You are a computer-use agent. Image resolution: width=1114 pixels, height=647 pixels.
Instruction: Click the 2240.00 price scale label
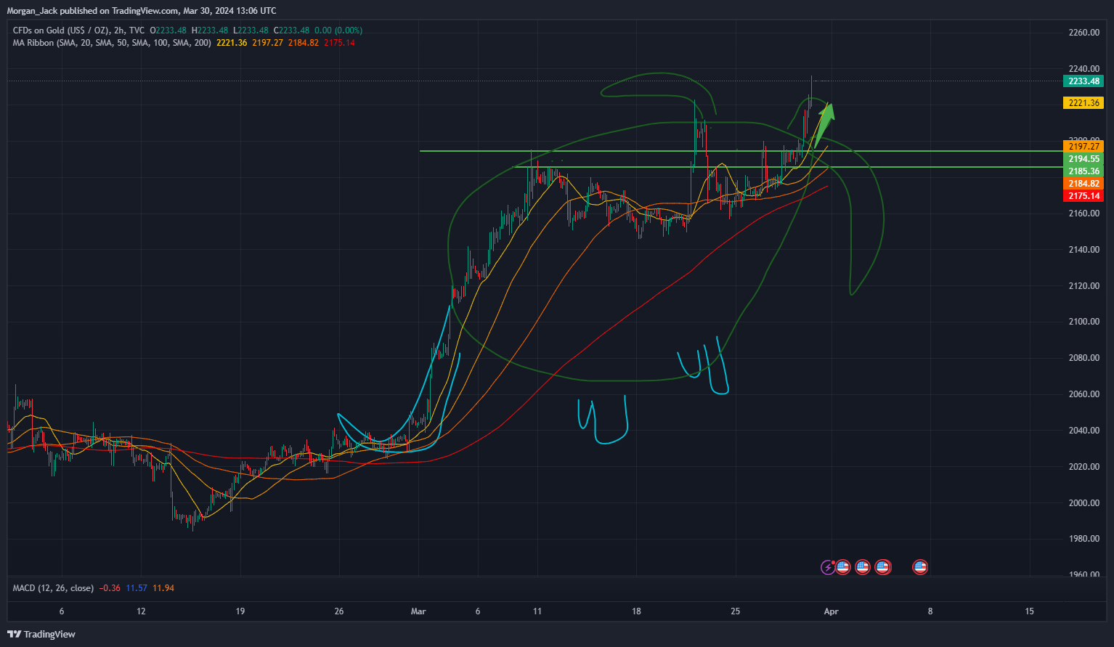(1084, 69)
